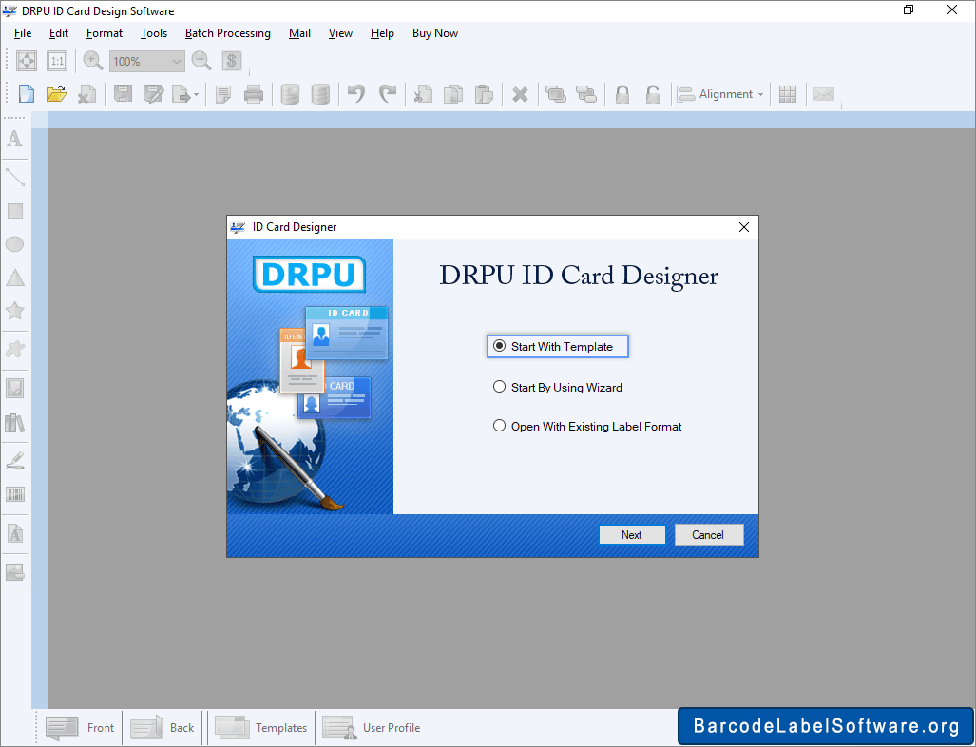Click the Save floppy disk icon

123,94
